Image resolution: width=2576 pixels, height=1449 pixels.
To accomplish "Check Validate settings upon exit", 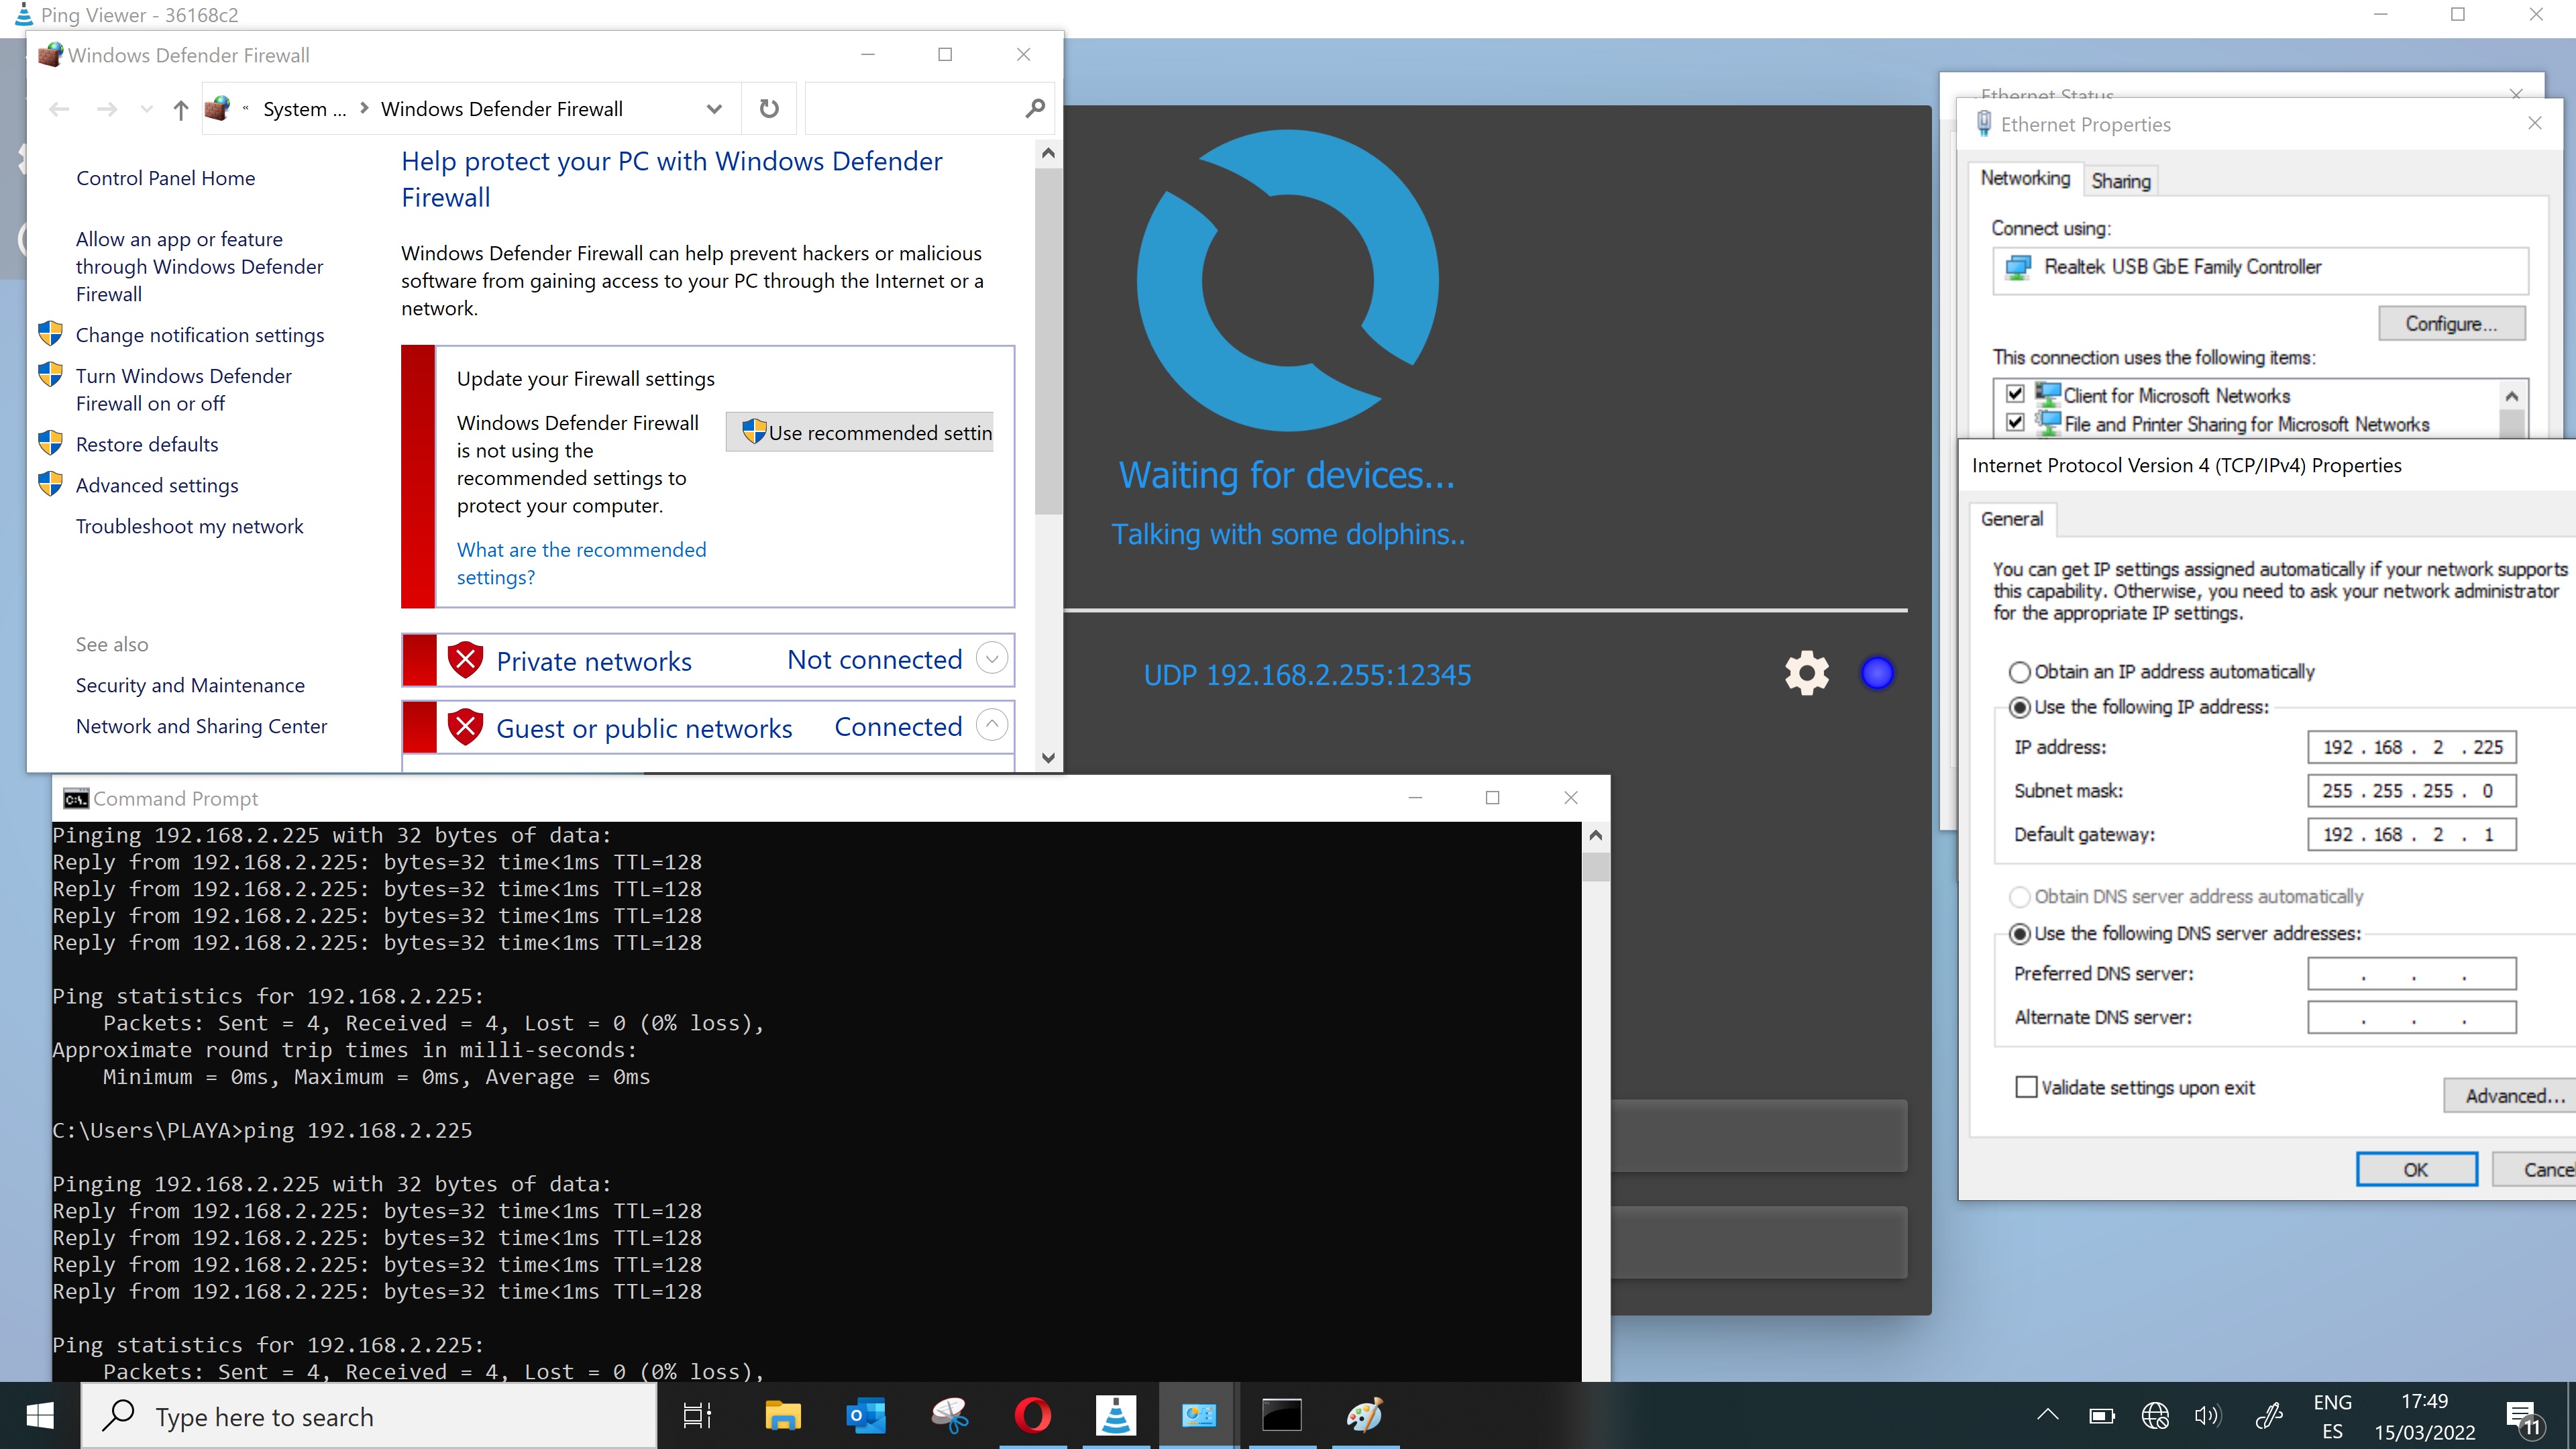I will pyautogui.click(x=2026, y=1087).
